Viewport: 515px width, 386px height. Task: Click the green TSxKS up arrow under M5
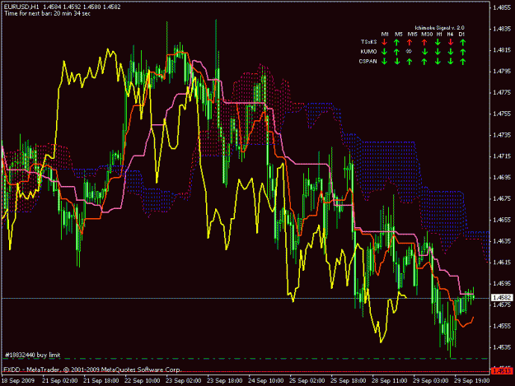coord(397,42)
